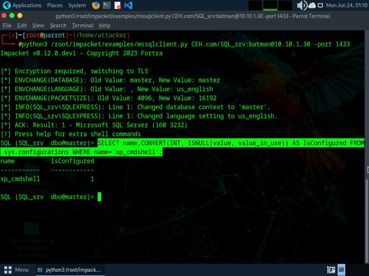This screenshot has width=369, height=276.
Task: Open the terminal View menu
Action: [x=38, y=26]
